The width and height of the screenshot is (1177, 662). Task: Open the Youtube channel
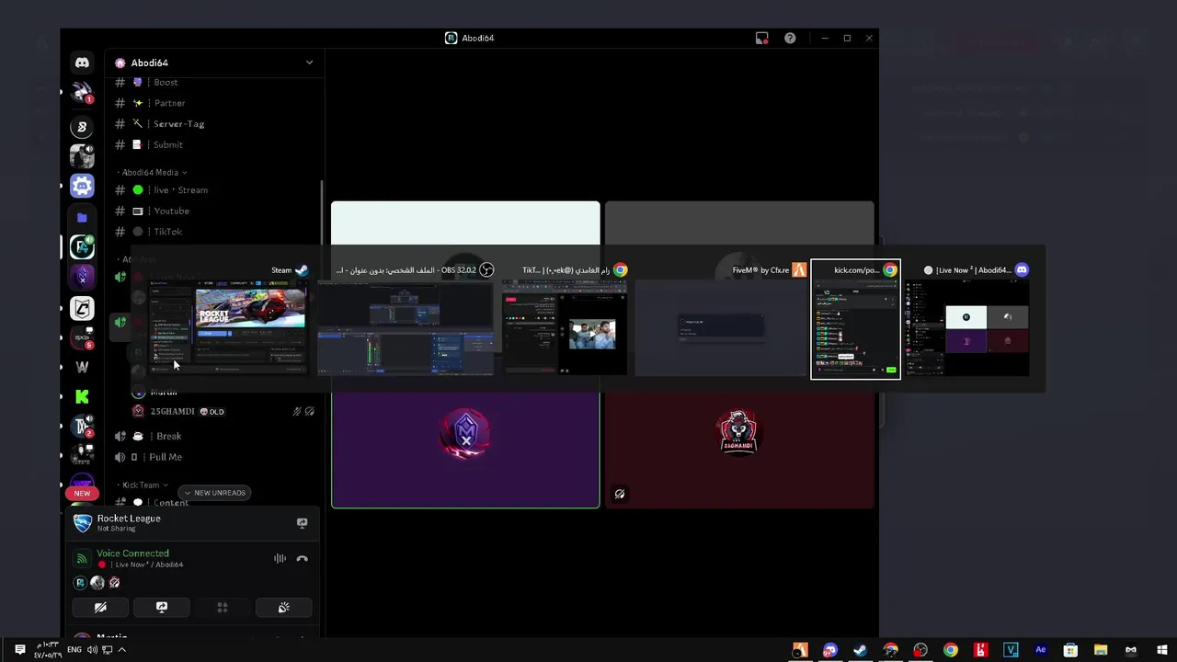213,211
